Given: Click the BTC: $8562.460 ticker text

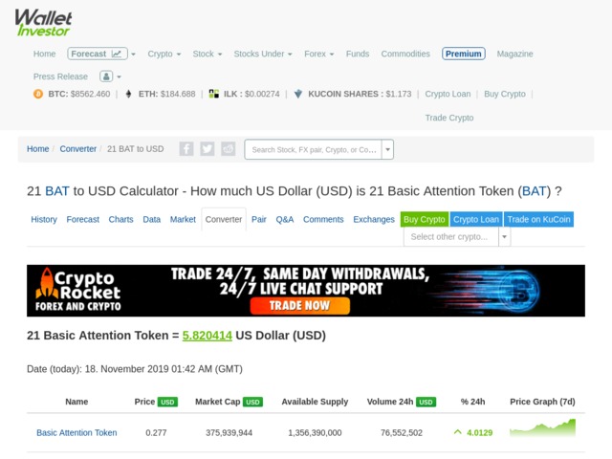Looking at the screenshot, I should (79, 94).
